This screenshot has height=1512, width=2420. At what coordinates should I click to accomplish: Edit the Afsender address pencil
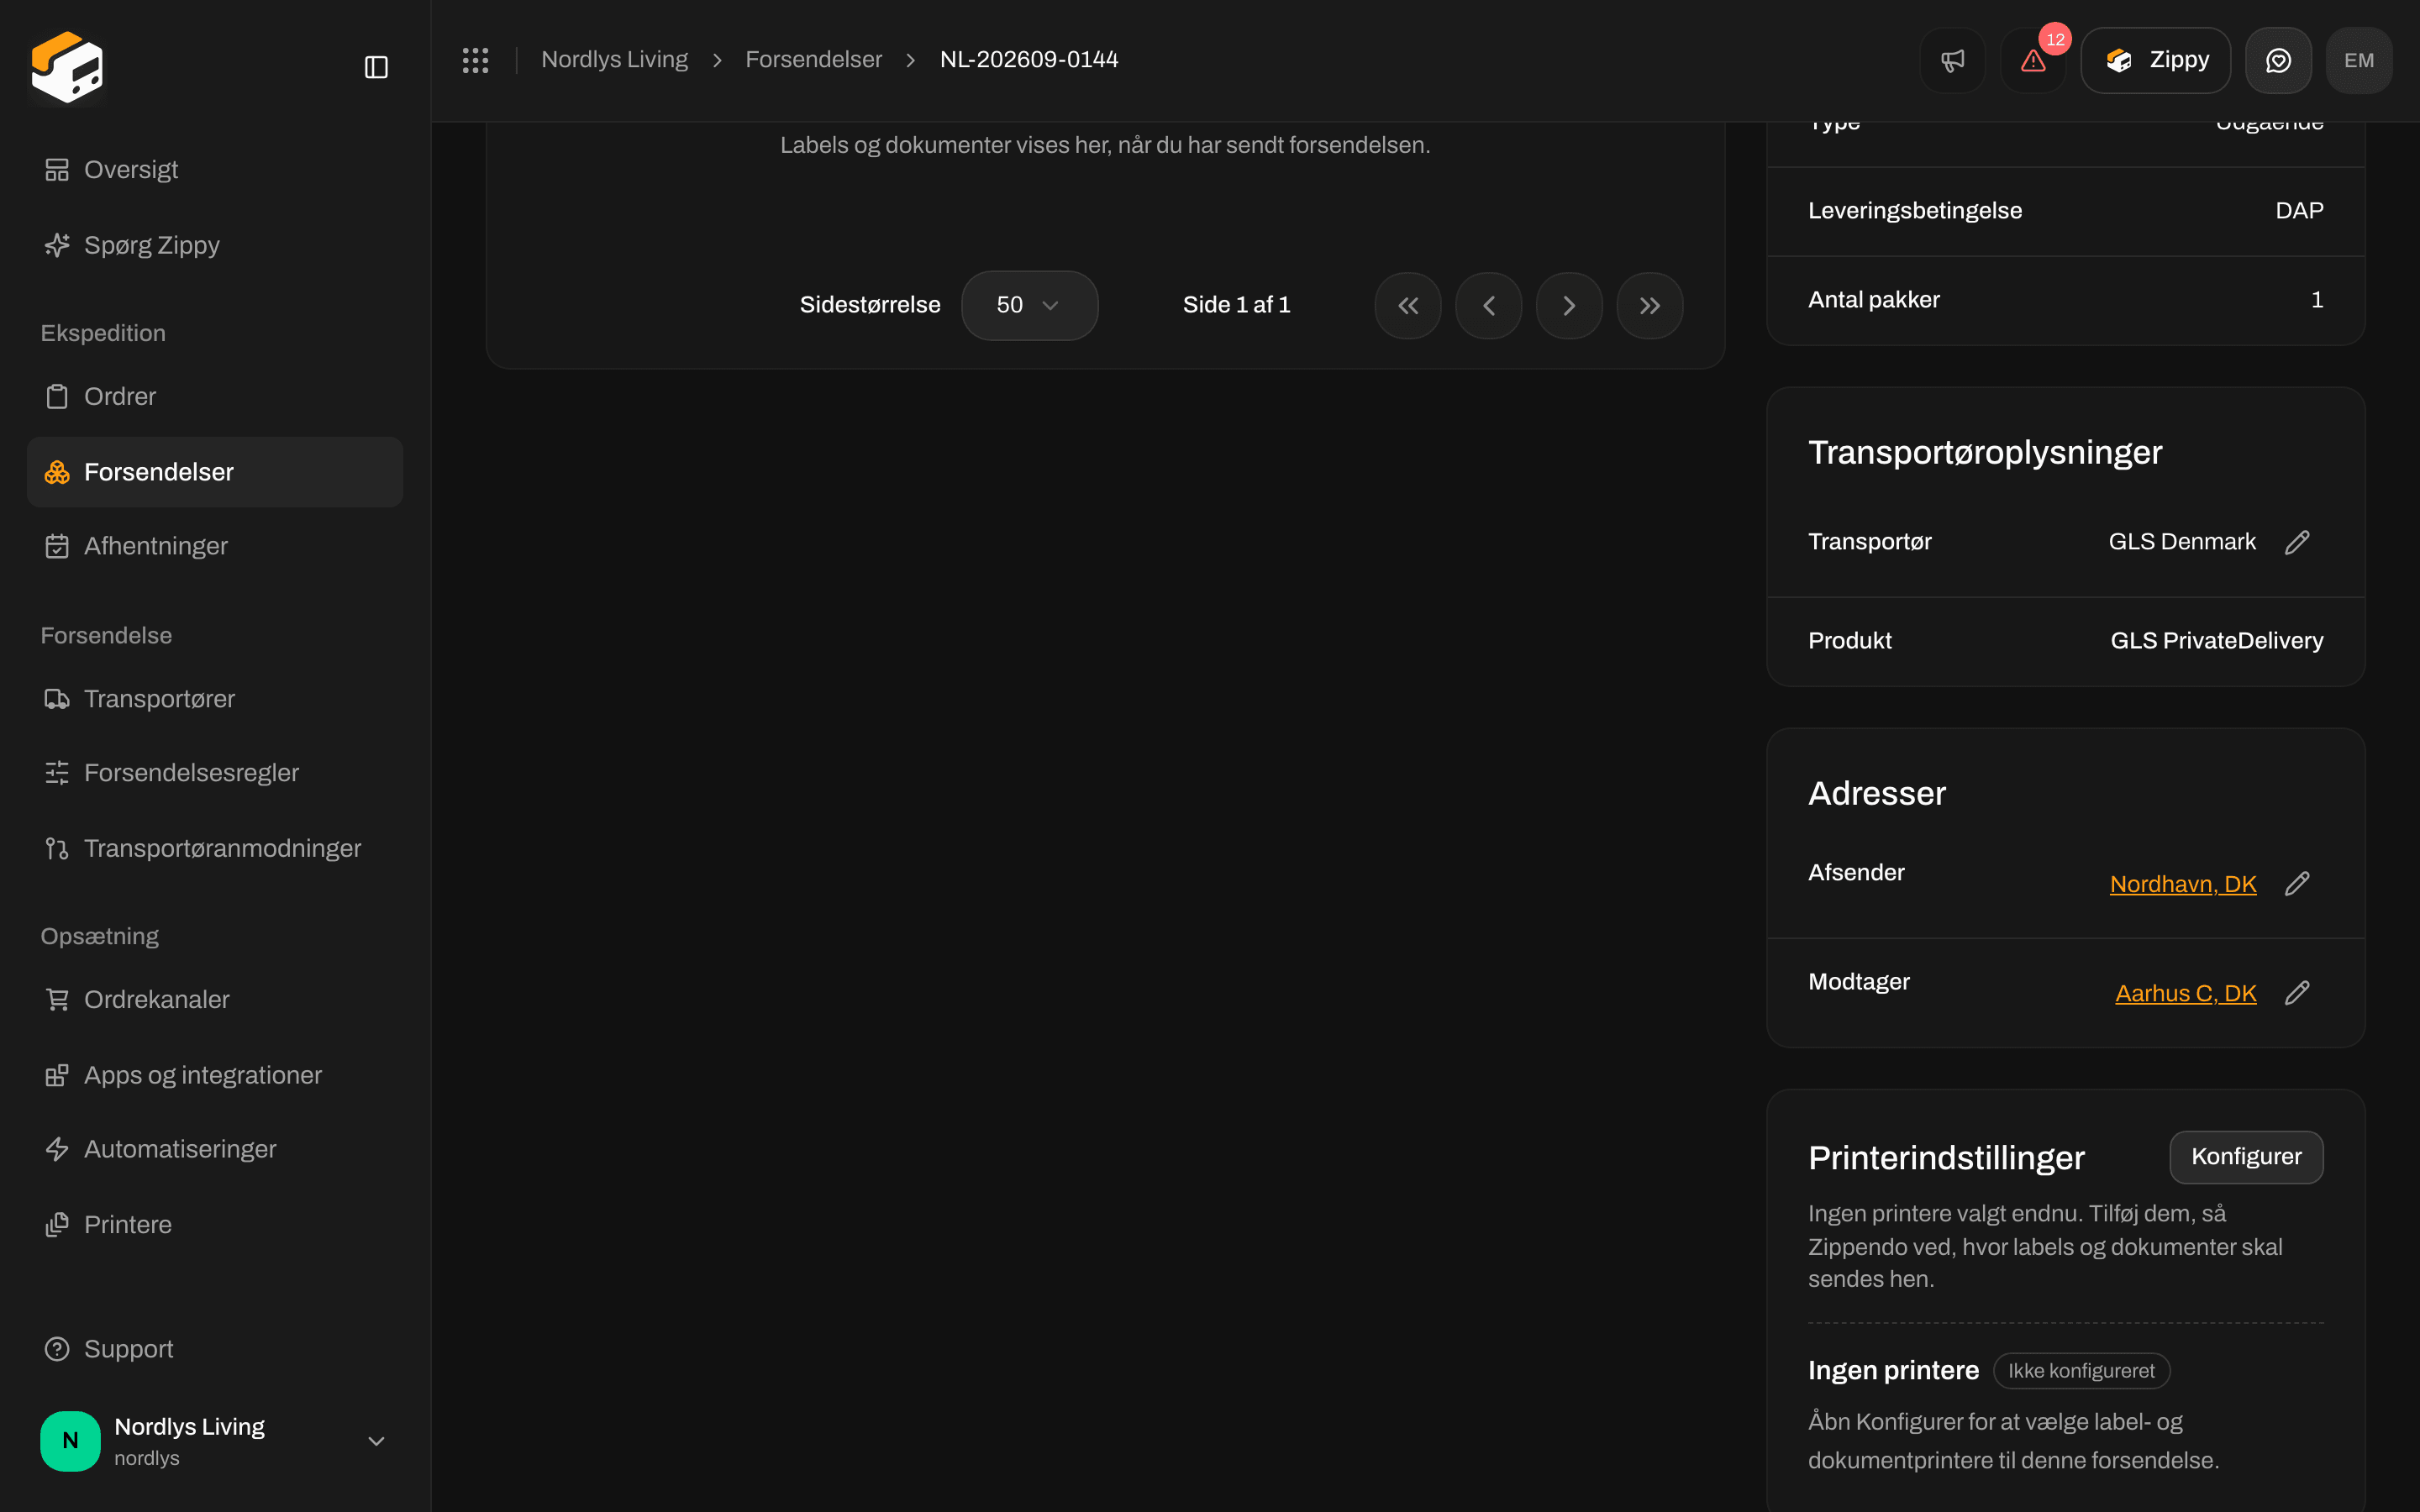pyautogui.click(x=2297, y=883)
